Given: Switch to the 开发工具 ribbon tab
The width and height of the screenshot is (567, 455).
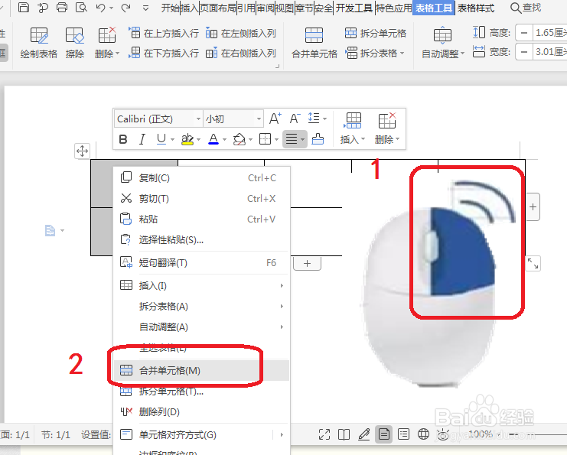Looking at the screenshot, I should (x=354, y=8).
